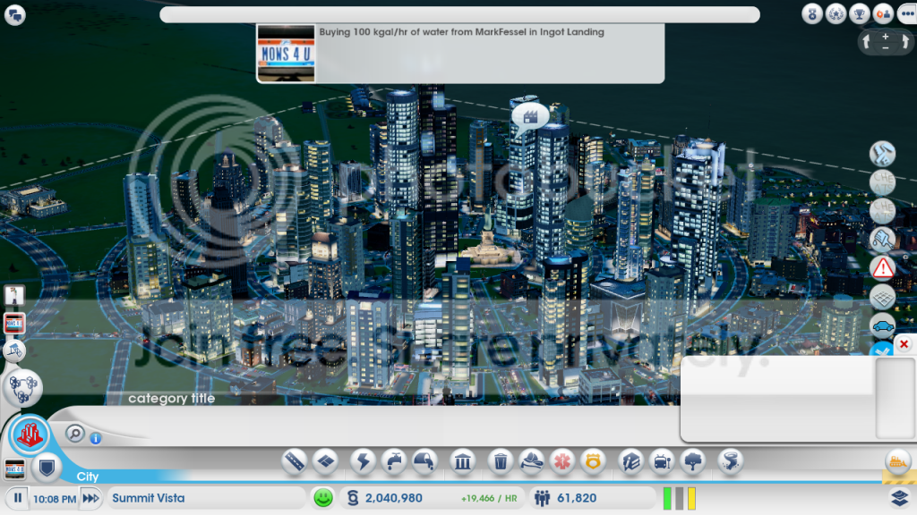Click the blue info icon

point(95,438)
